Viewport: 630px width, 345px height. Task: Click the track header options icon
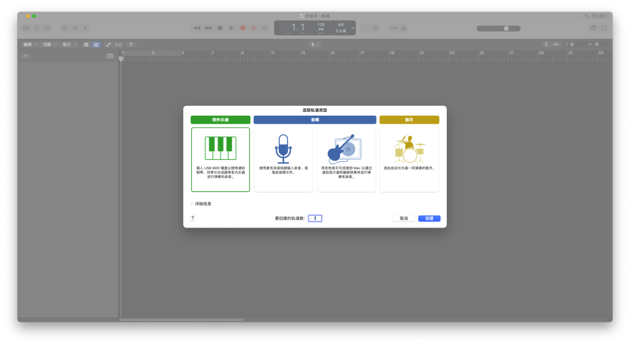tap(110, 56)
